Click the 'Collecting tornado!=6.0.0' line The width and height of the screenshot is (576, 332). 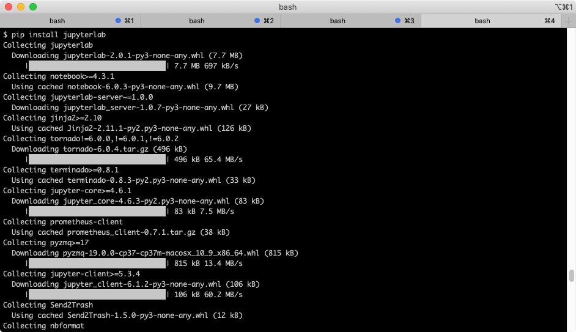(90, 138)
